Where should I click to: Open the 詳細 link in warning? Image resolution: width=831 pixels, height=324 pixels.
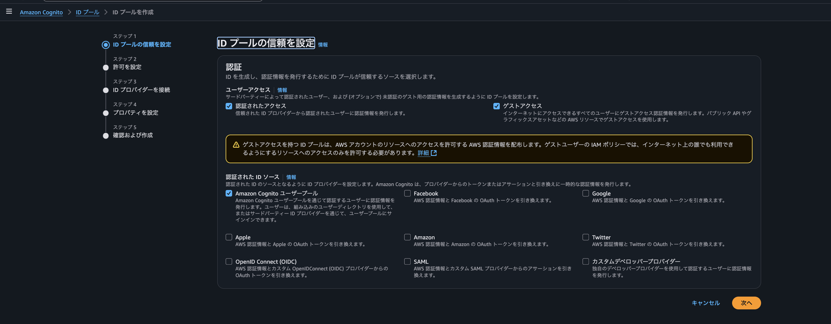pyautogui.click(x=423, y=153)
